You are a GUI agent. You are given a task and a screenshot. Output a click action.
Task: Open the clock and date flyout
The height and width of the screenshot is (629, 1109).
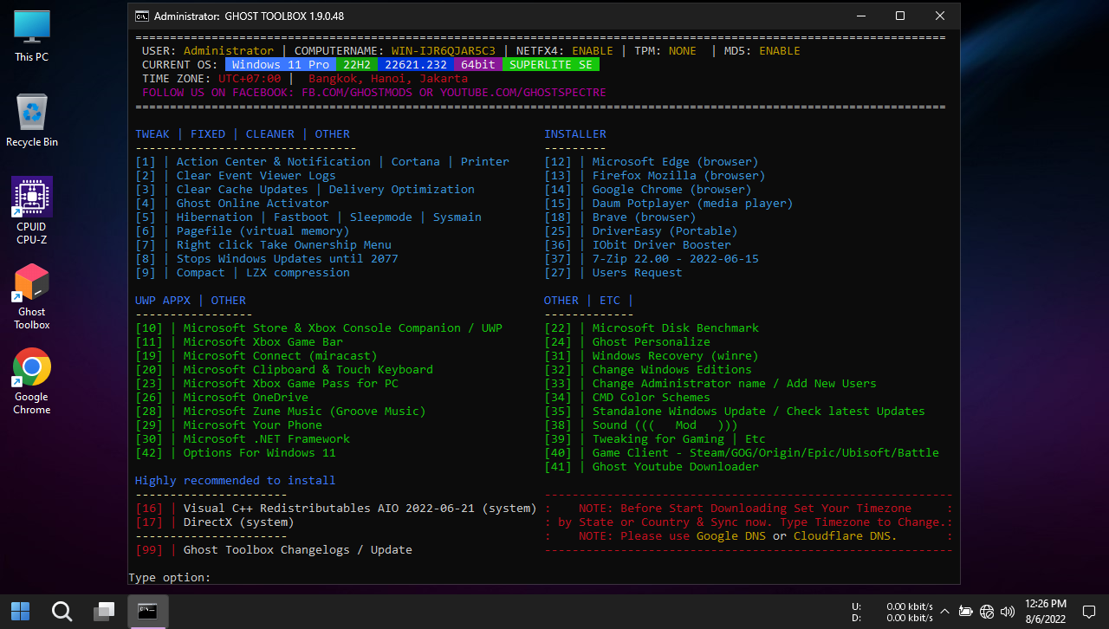[x=1045, y=612]
